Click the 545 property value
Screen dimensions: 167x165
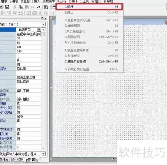(29, 51)
